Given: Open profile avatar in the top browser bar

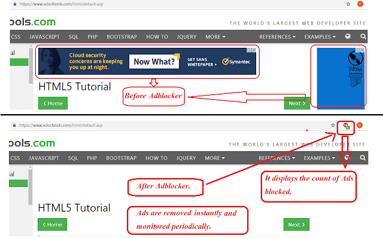Looking at the screenshot, I should tap(360, 4).
